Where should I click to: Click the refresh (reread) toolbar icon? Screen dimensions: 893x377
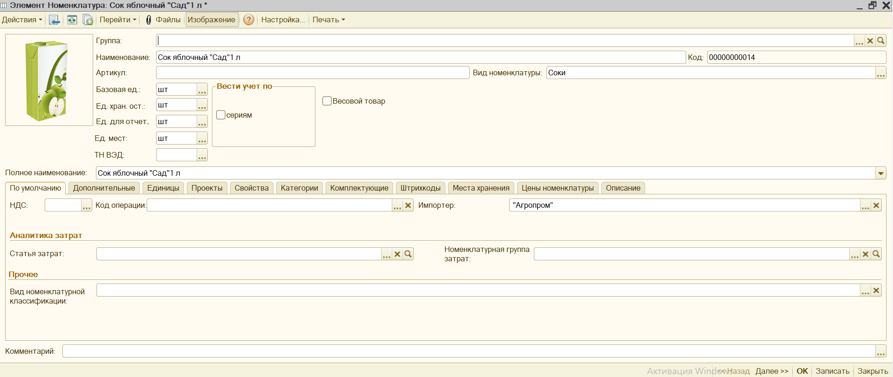point(72,20)
